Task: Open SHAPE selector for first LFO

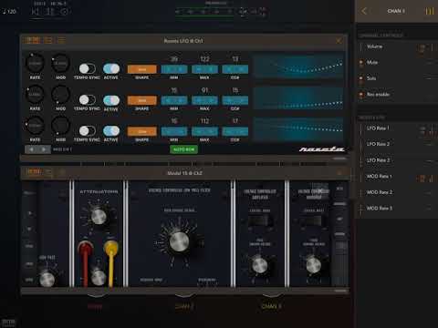Action: [142, 69]
